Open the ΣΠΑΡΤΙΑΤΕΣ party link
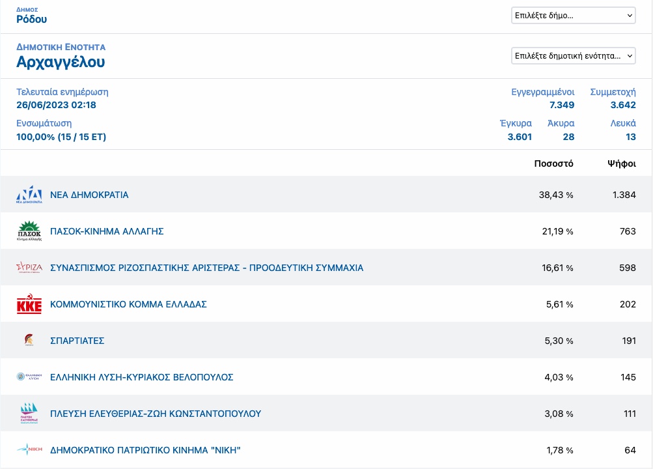Image resolution: width=653 pixels, height=469 pixels. click(x=77, y=341)
